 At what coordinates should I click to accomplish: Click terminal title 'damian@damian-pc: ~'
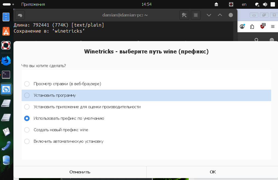(x=125, y=15)
